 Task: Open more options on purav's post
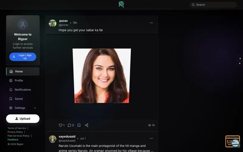pyautogui.click(x=151, y=23)
